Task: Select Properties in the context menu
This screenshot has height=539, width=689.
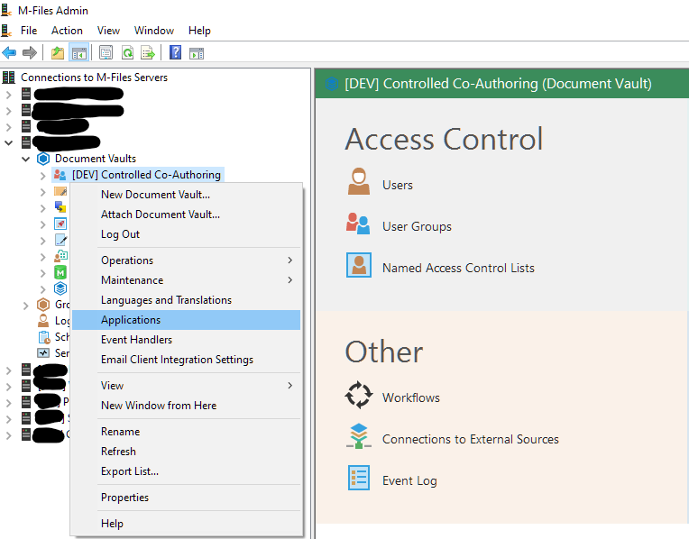Action: [x=187, y=498]
